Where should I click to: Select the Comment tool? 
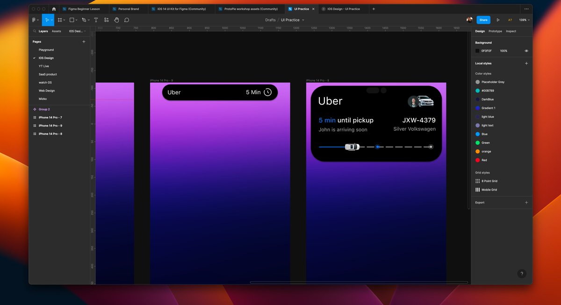[127, 20]
